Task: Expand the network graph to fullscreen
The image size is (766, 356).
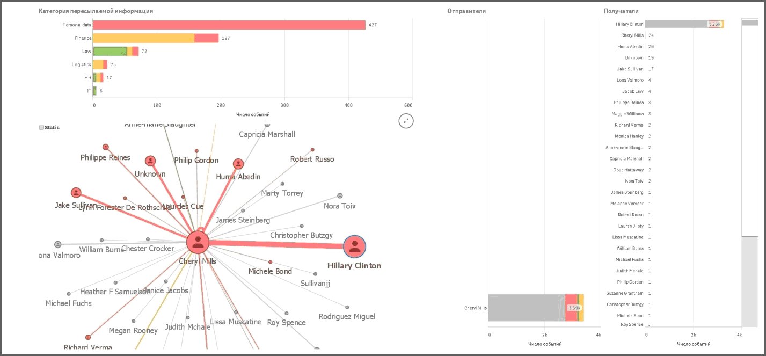Action: tap(406, 121)
